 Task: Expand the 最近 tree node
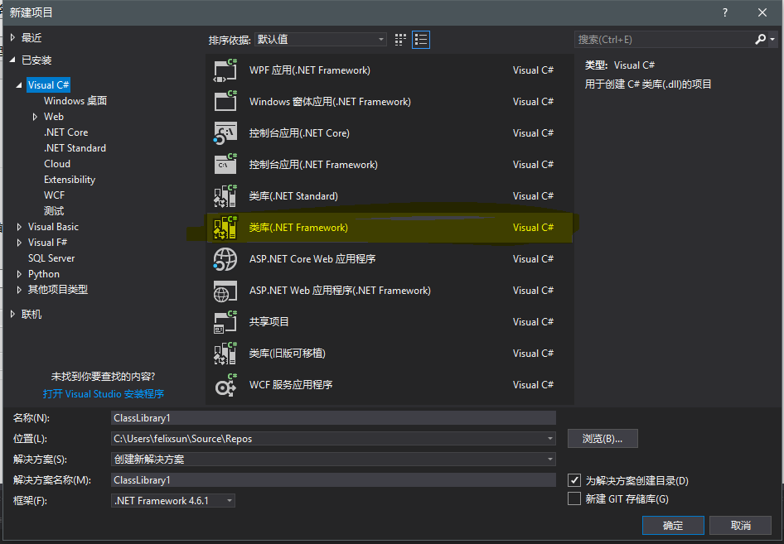[x=13, y=37]
